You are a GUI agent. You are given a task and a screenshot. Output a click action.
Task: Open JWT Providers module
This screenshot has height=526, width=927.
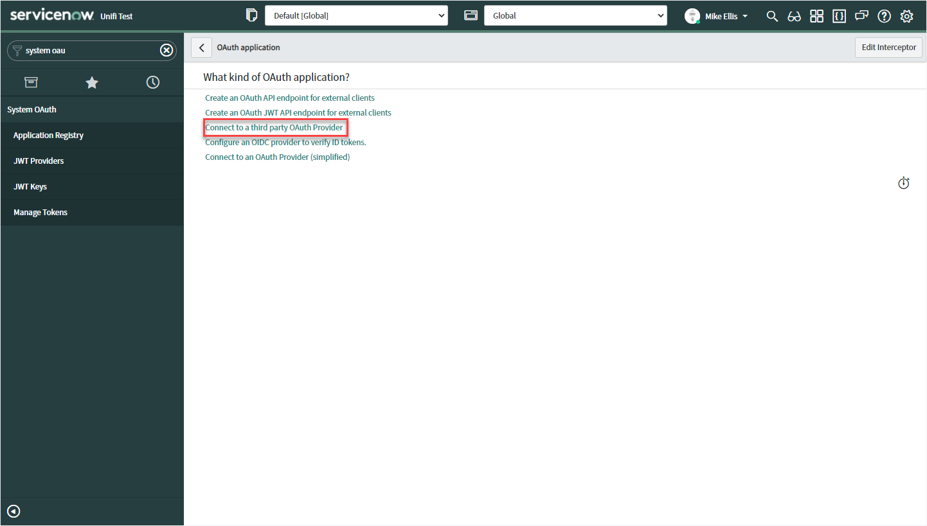click(x=92, y=161)
